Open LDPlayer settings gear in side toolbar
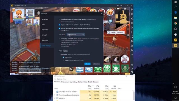Viewport: 179px width, 101px height. pos(132,10)
